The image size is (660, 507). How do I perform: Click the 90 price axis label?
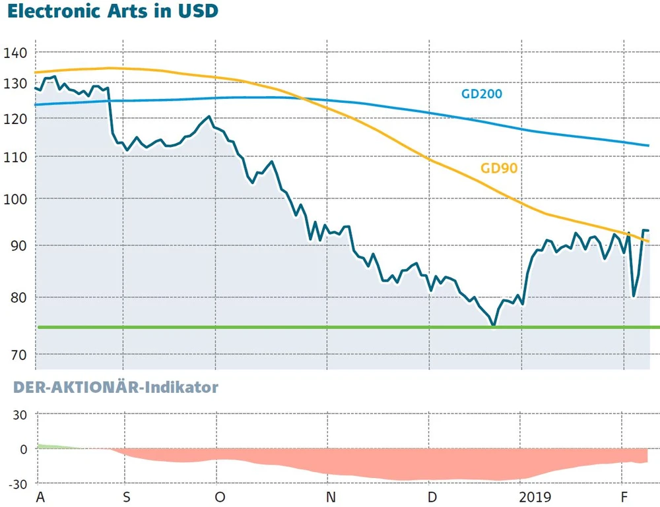click(x=17, y=245)
